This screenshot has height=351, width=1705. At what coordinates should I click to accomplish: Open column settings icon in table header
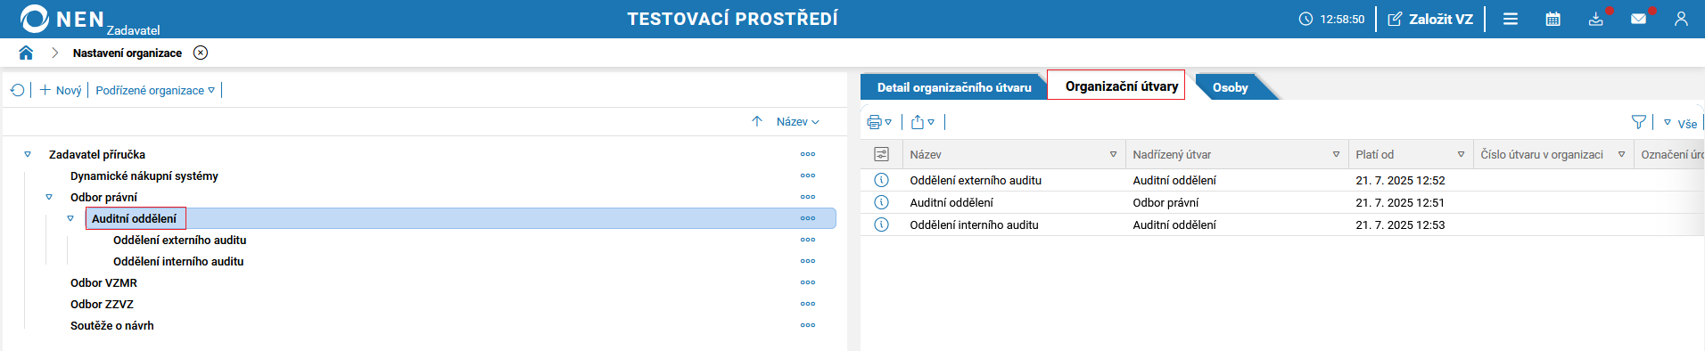(x=881, y=154)
